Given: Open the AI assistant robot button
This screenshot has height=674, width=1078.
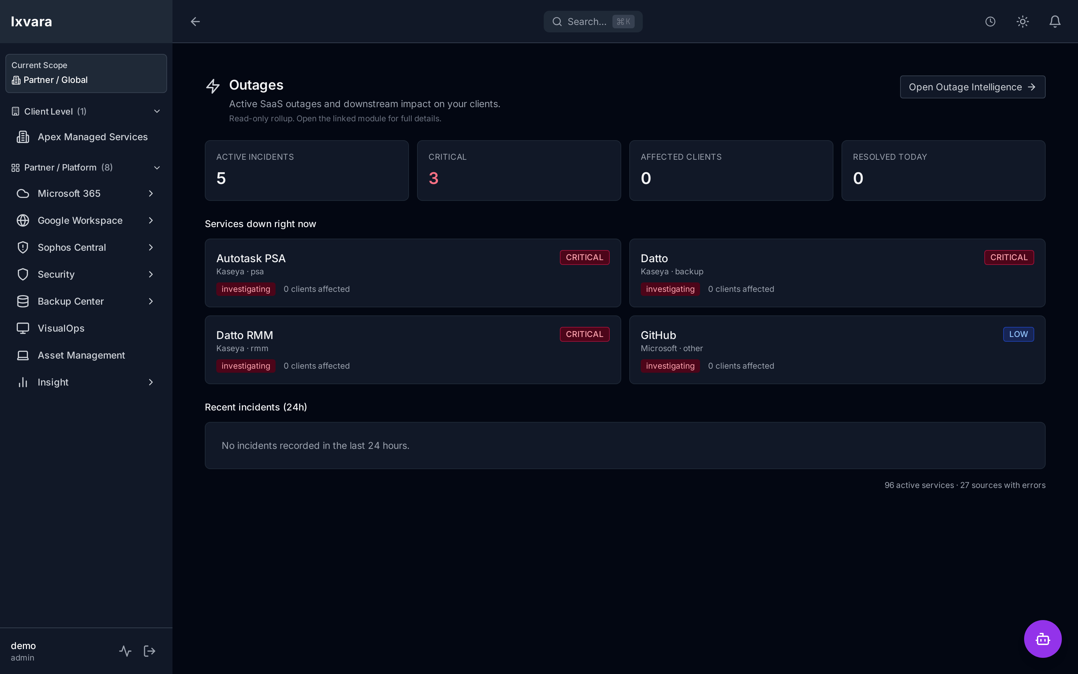Looking at the screenshot, I should [1042, 639].
